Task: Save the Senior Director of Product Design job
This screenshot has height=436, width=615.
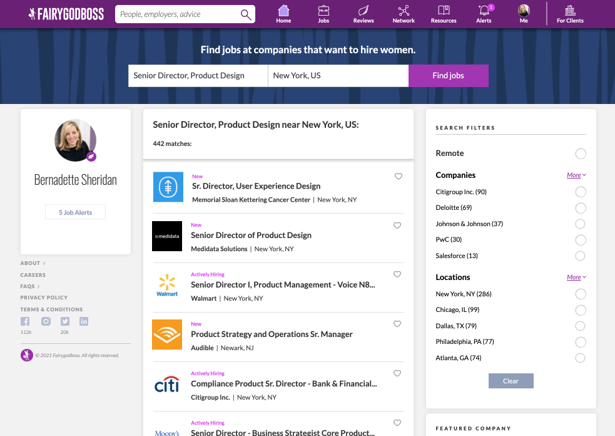Action: pos(397,226)
